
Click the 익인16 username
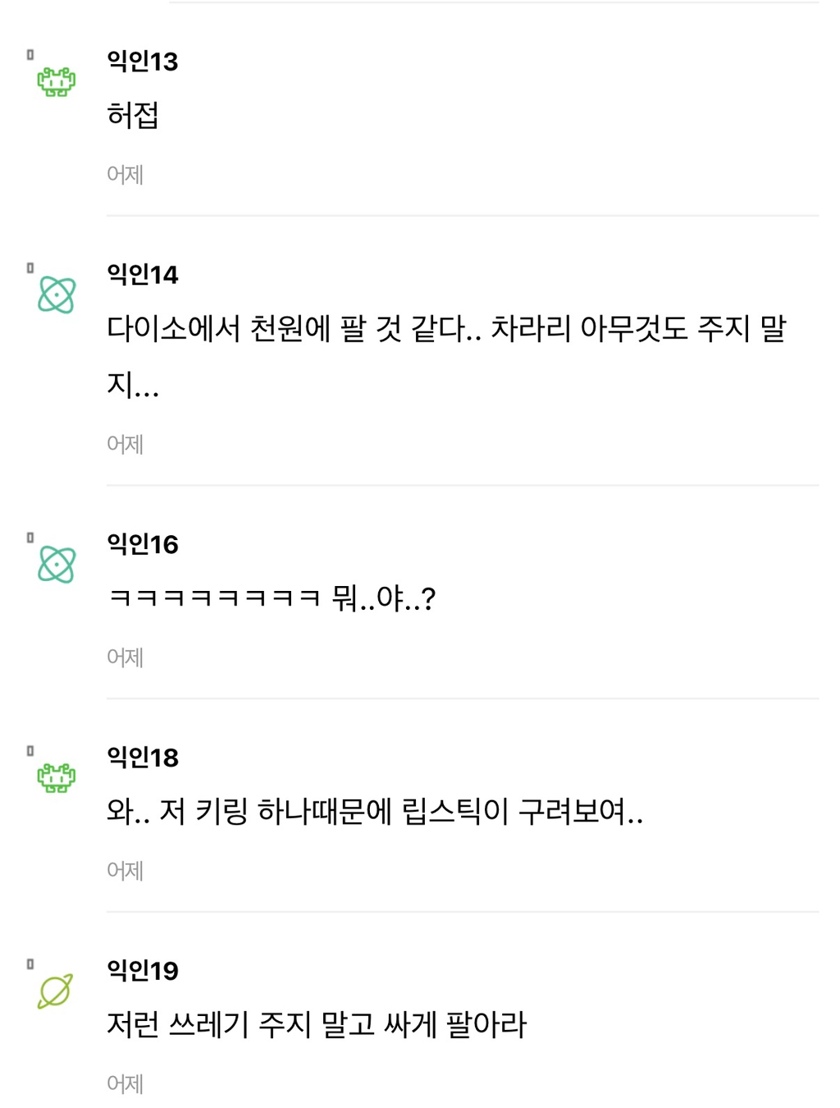[x=142, y=544]
